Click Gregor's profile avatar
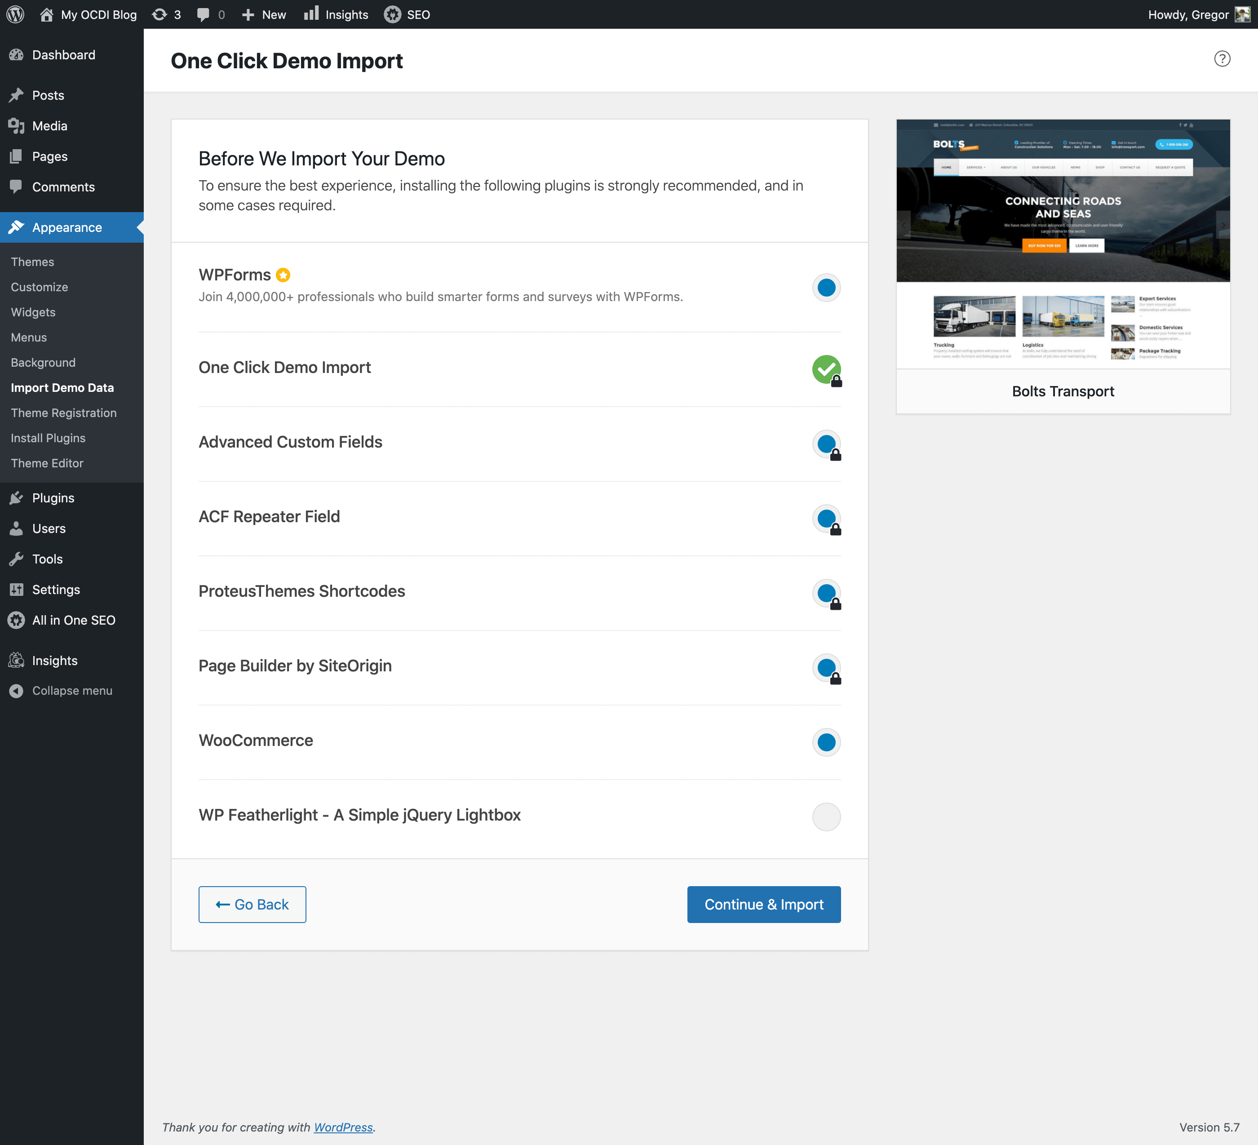Screen dimensions: 1258x1145 pos(1242,14)
